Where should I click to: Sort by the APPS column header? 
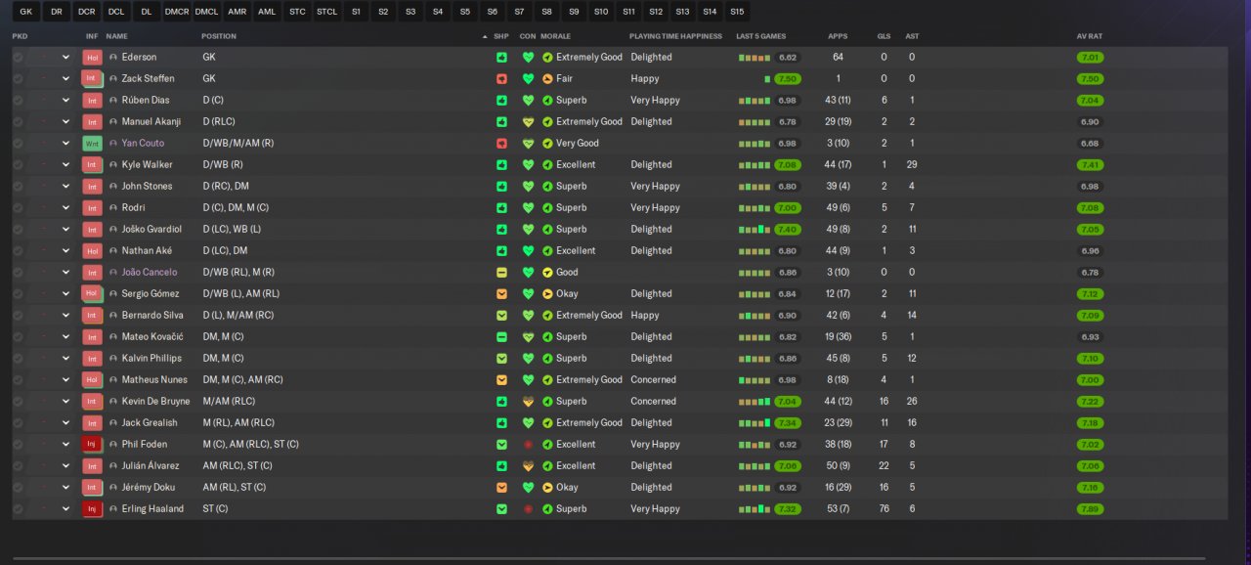click(x=838, y=36)
